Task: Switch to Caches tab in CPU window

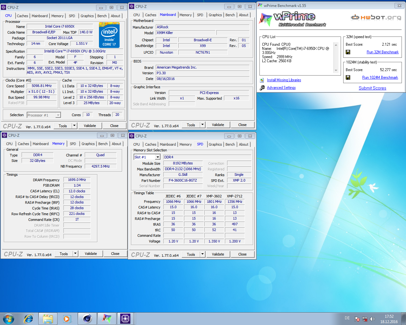Action: pos(23,16)
